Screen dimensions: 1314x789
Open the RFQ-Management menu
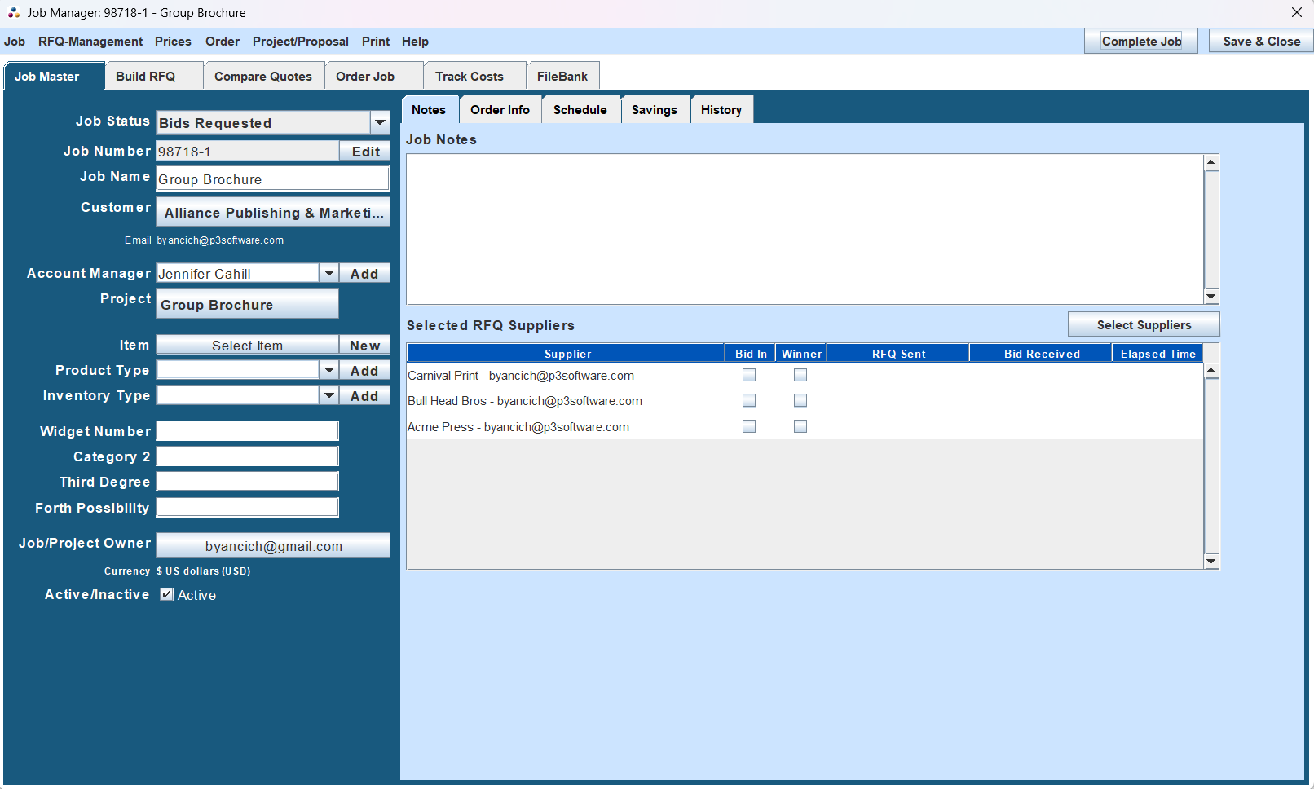pos(90,41)
